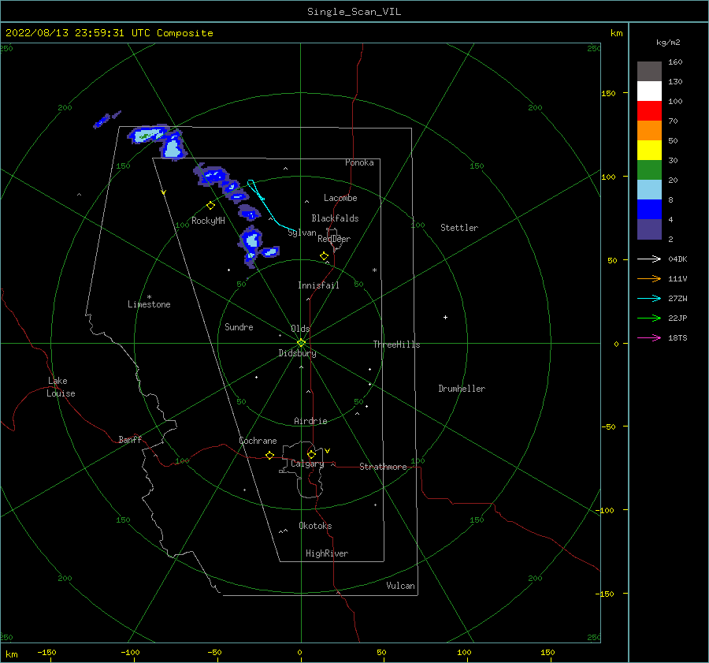
Task: Click the yellow 30-50 color swatch
Action: coord(649,151)
